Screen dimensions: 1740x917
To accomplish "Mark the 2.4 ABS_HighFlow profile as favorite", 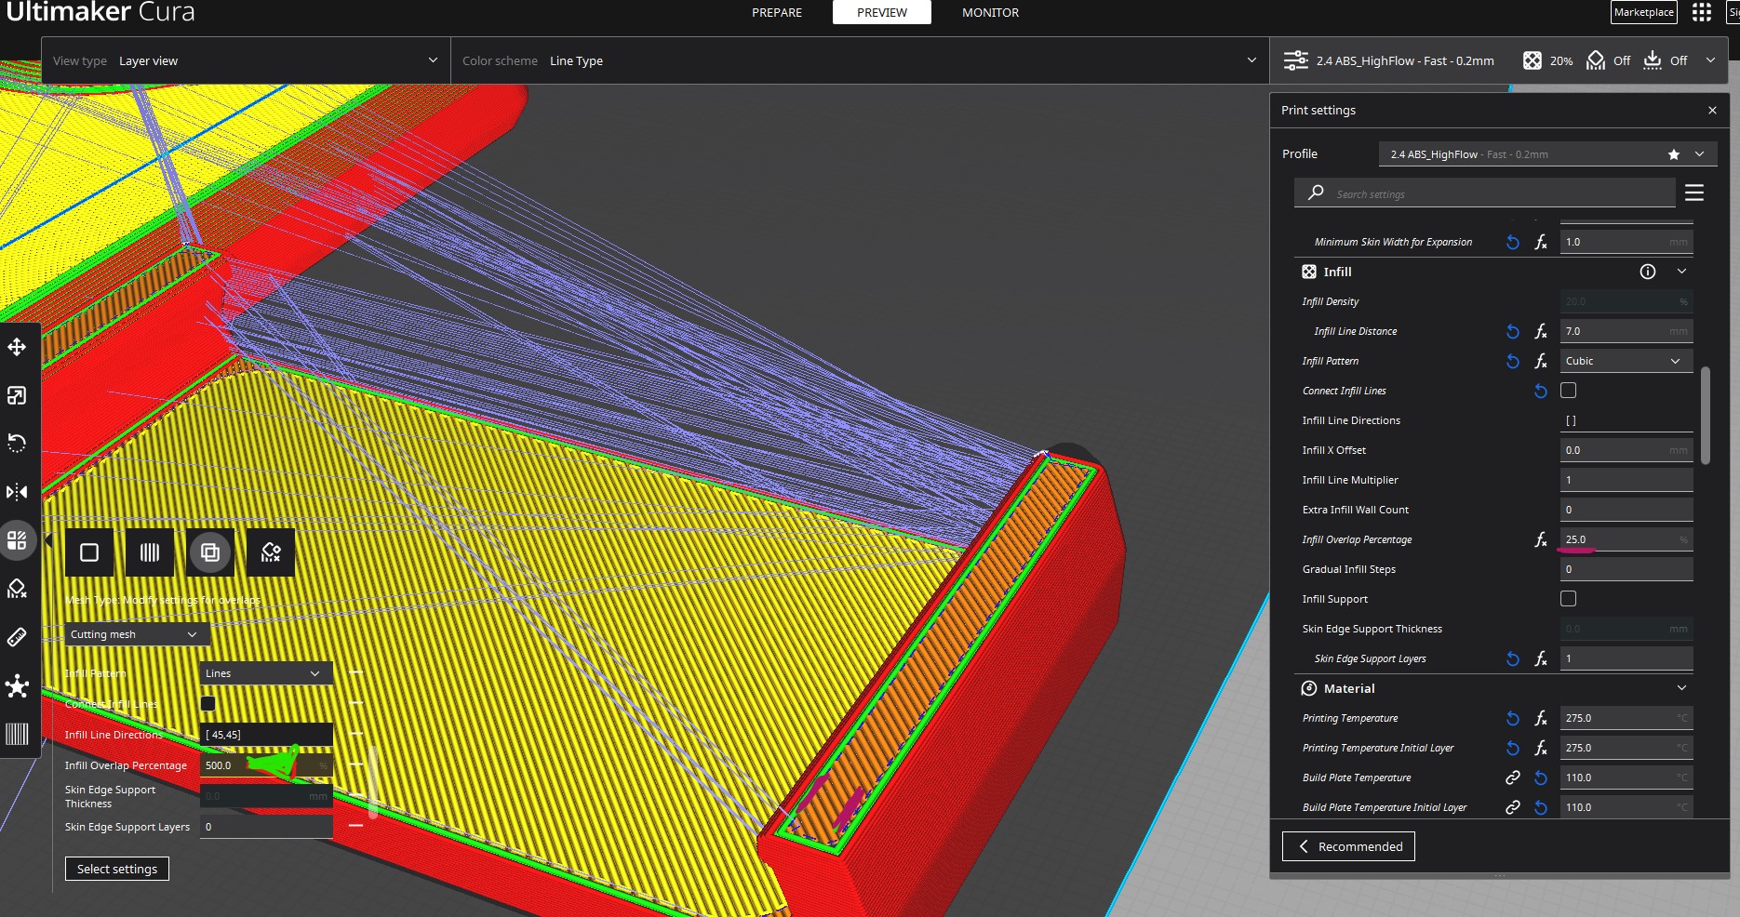I will pyautogui.click(x=1673, y=154).
